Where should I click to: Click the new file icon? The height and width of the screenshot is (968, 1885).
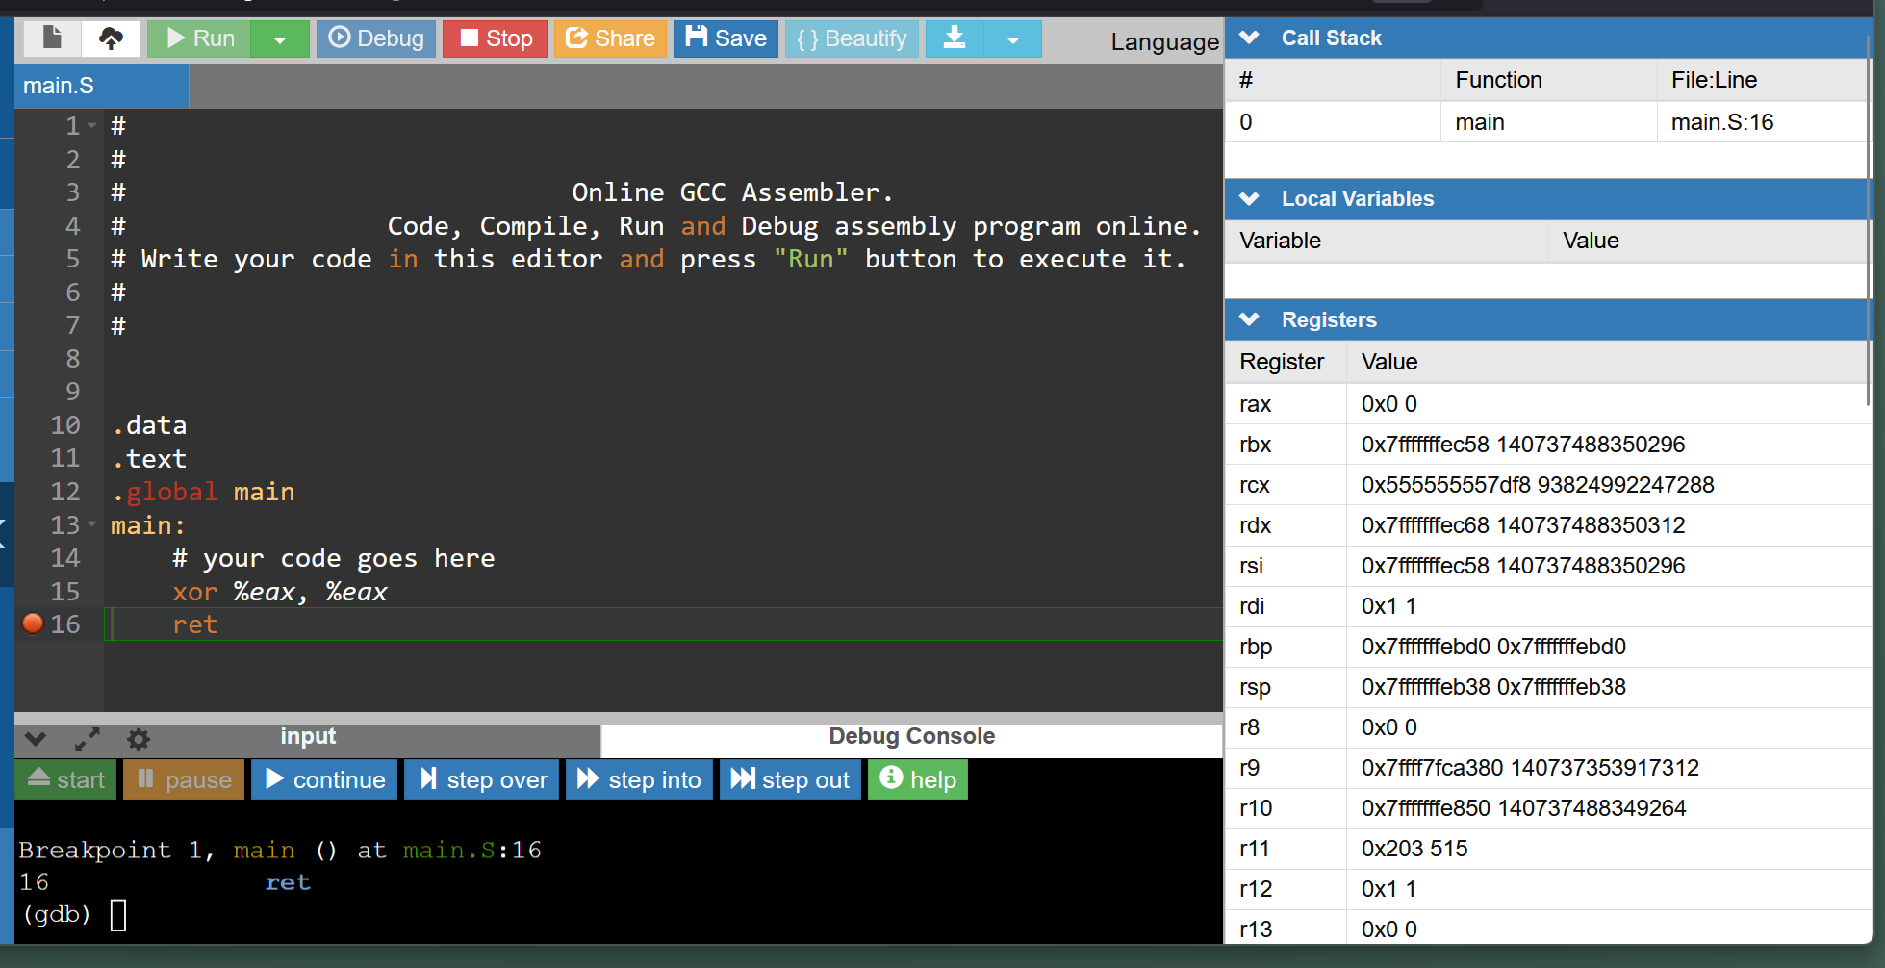pos(52,38)
